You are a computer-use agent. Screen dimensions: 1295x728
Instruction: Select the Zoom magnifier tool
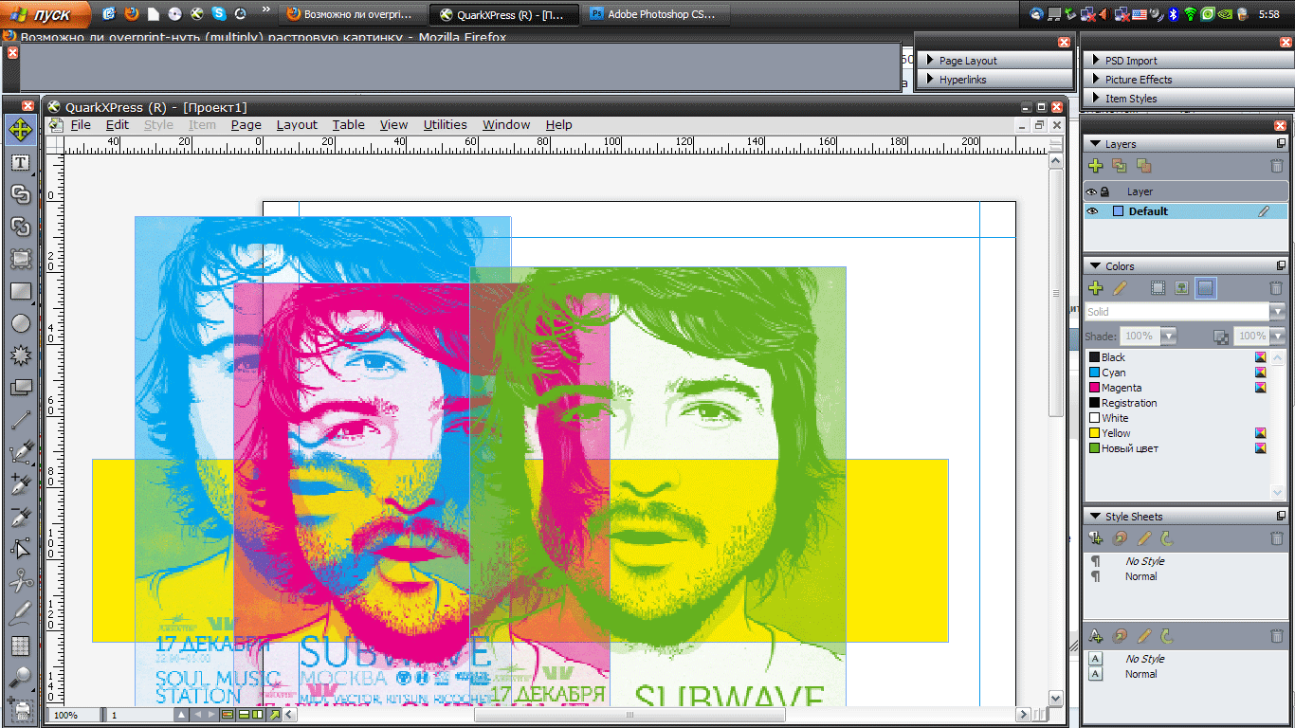click(20, 678)
